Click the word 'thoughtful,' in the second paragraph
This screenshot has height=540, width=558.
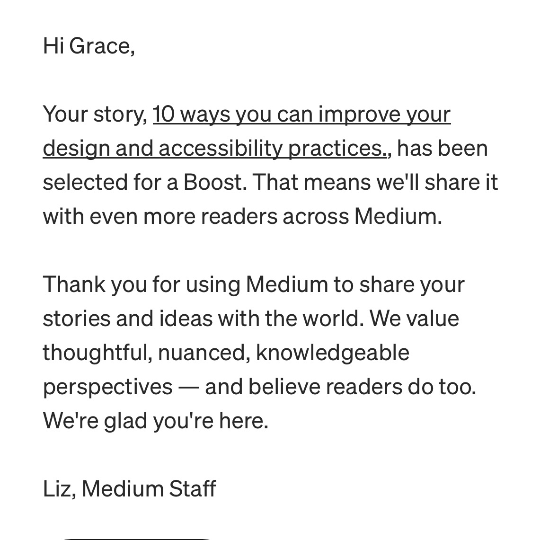97,353
